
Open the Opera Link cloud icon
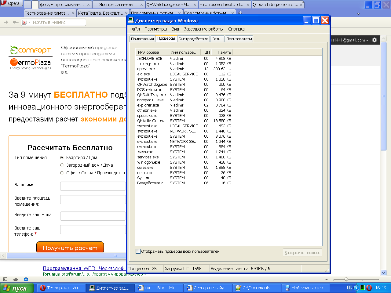16,279
